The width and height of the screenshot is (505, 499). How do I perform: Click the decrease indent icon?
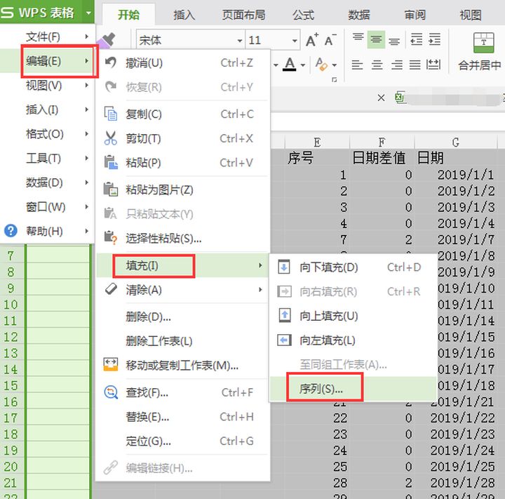[x=416, y=39]
